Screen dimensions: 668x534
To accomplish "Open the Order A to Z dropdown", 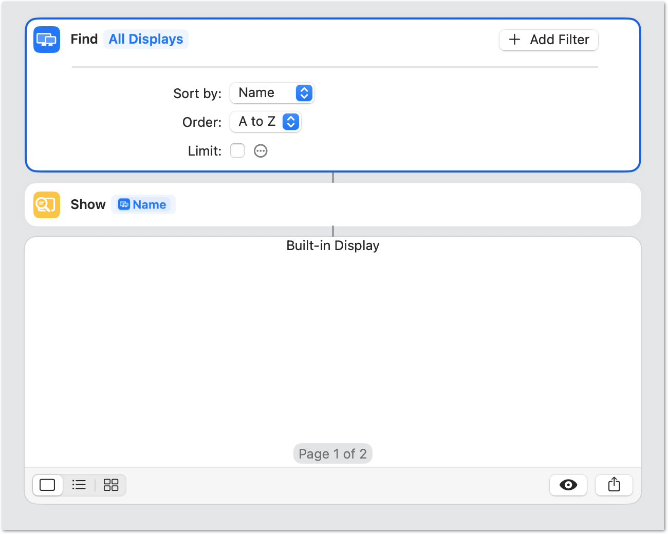I will [265, 122].
